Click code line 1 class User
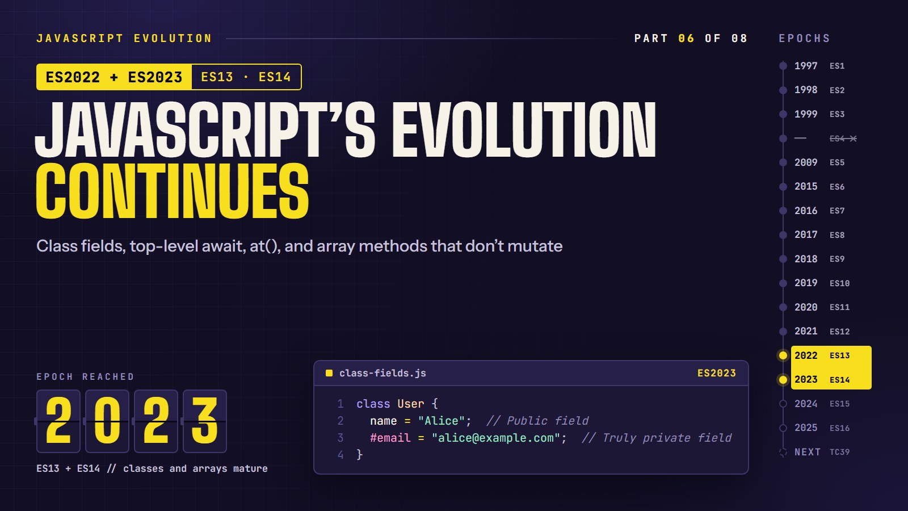This screenshot has width=908, height=511. pos(397,404)
